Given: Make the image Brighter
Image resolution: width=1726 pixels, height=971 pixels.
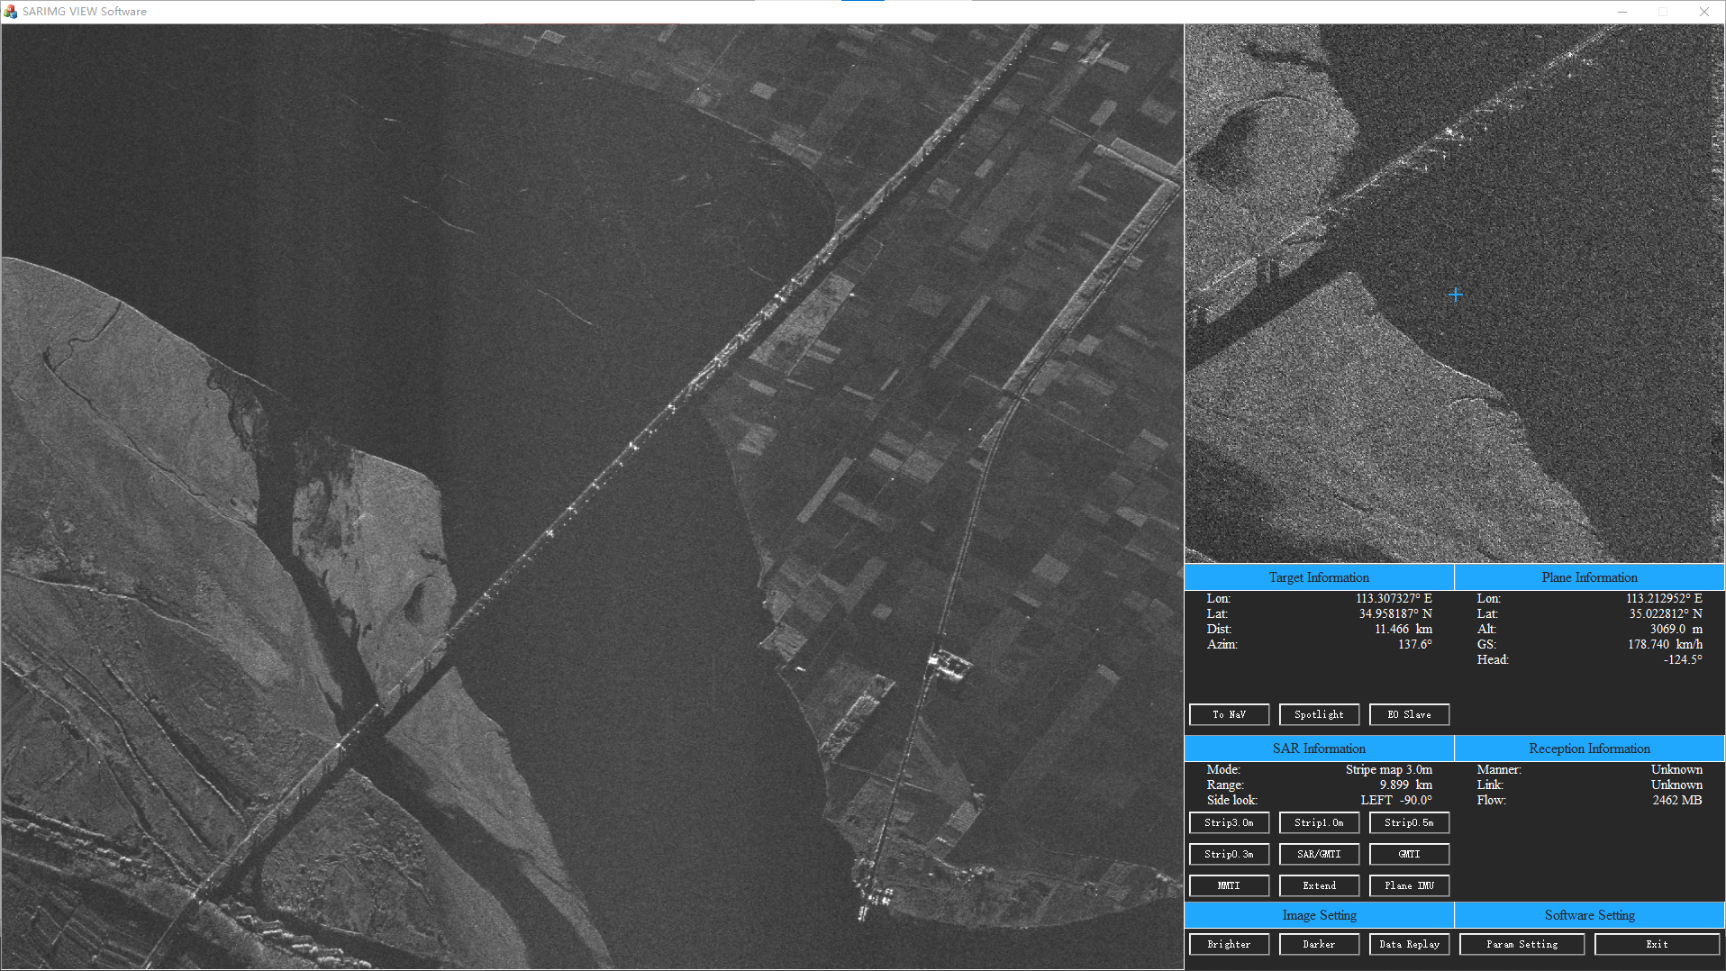Looking at the screenshot, I should (1229, 944).
